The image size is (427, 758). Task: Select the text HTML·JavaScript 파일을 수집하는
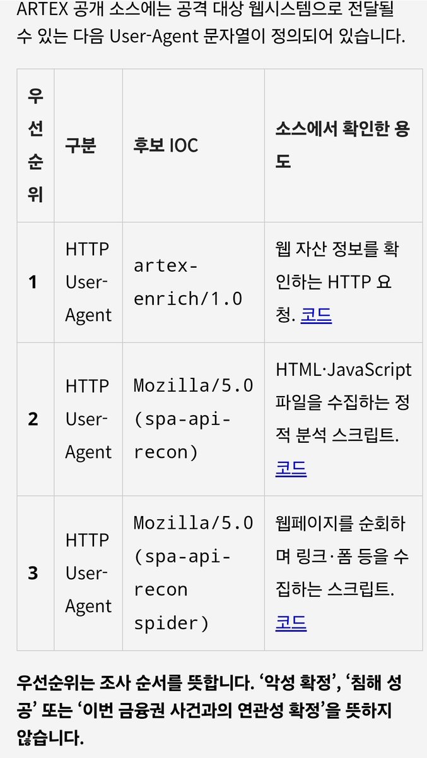[344, 386]
